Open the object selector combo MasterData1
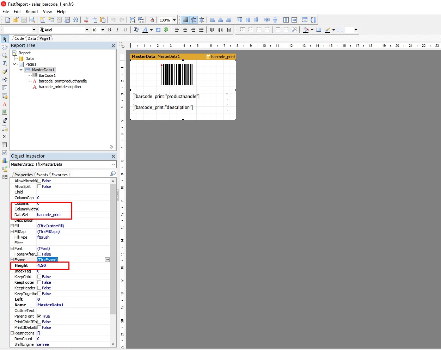 click(63, 164)
